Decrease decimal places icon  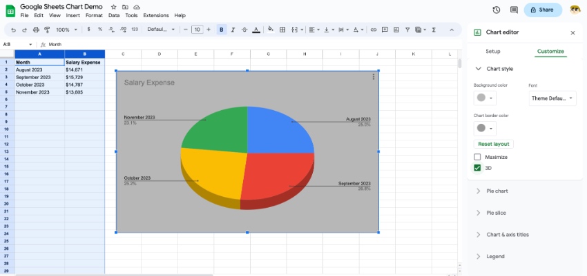pyautogui.click(x=111, y=30)
